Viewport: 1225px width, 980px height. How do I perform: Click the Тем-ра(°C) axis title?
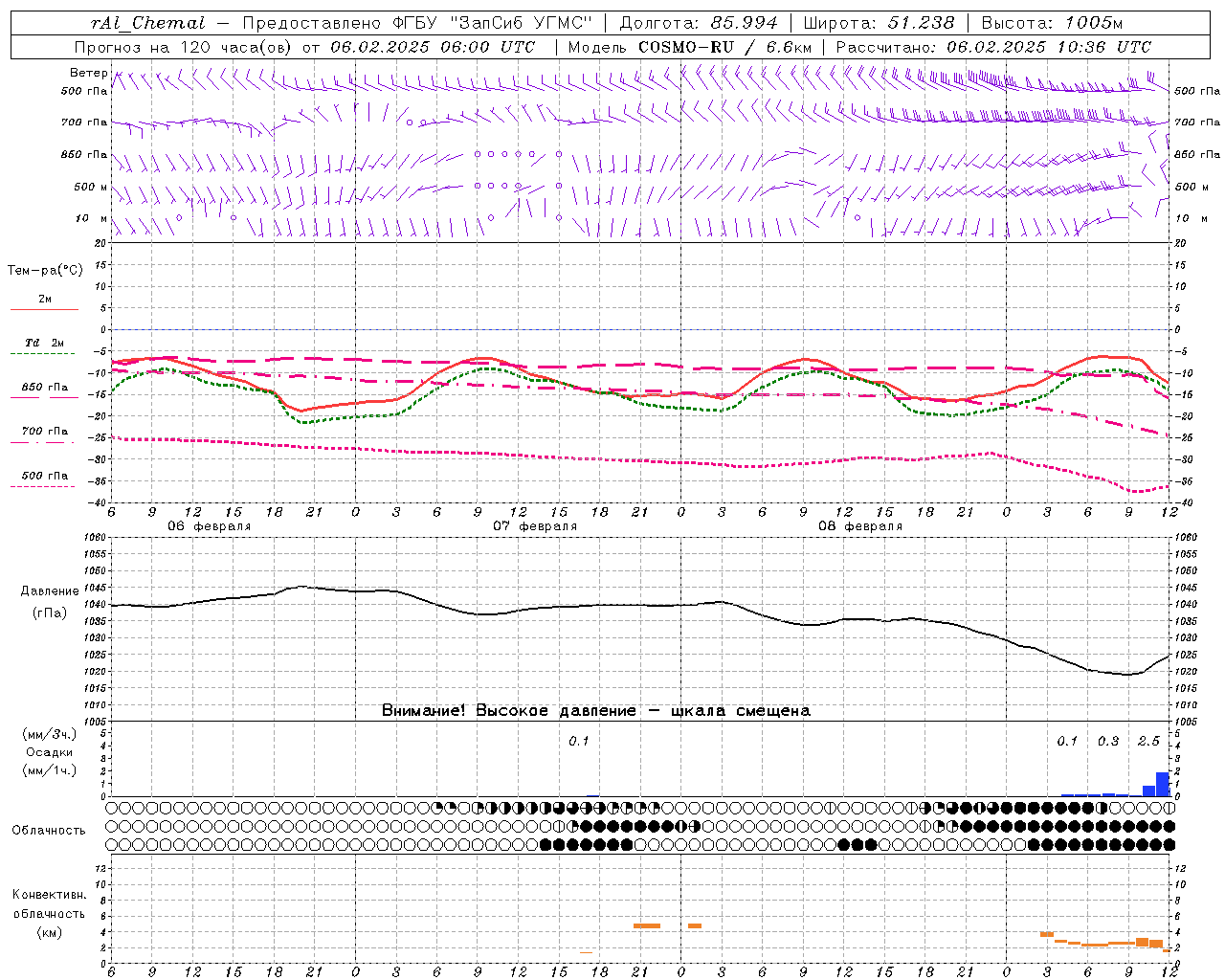(45, 270)
